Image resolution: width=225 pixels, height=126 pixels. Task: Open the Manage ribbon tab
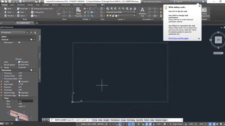coord(46,5)
